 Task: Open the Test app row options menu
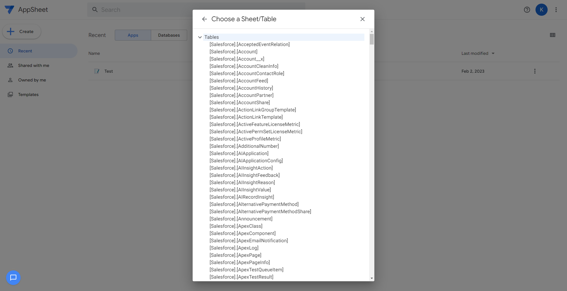click(535, 71)
